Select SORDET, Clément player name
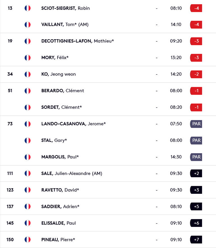216x248 pixels. pos(61,107)
